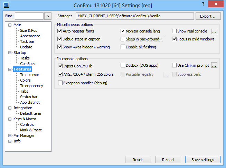Image resolution: width=226 pixels, height=168 pixels.
Task: Open Task bar settings page
Action: pyautogui.click(x=27, y=41)
